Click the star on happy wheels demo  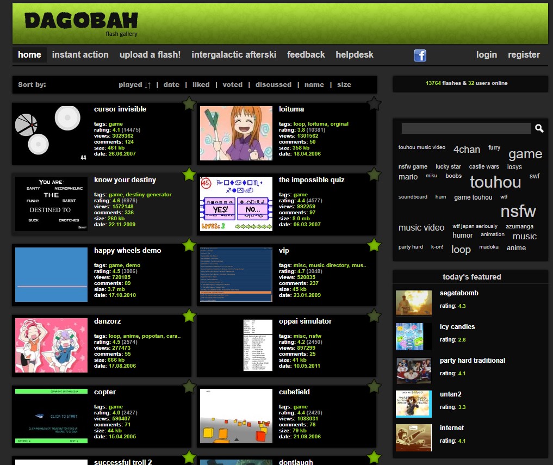tap(189, 245)
